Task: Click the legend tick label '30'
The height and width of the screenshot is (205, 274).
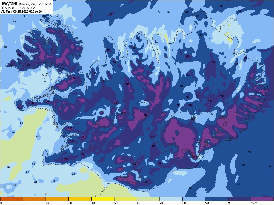Action: pos(70,203)
